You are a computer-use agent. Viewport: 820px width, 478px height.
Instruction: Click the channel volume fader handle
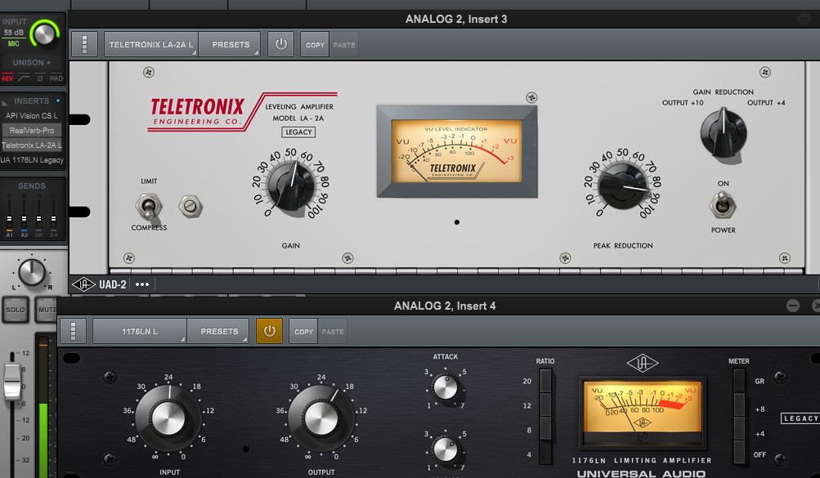12,382
